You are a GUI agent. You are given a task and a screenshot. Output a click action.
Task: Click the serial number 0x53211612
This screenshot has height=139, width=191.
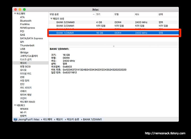(70, 73)
